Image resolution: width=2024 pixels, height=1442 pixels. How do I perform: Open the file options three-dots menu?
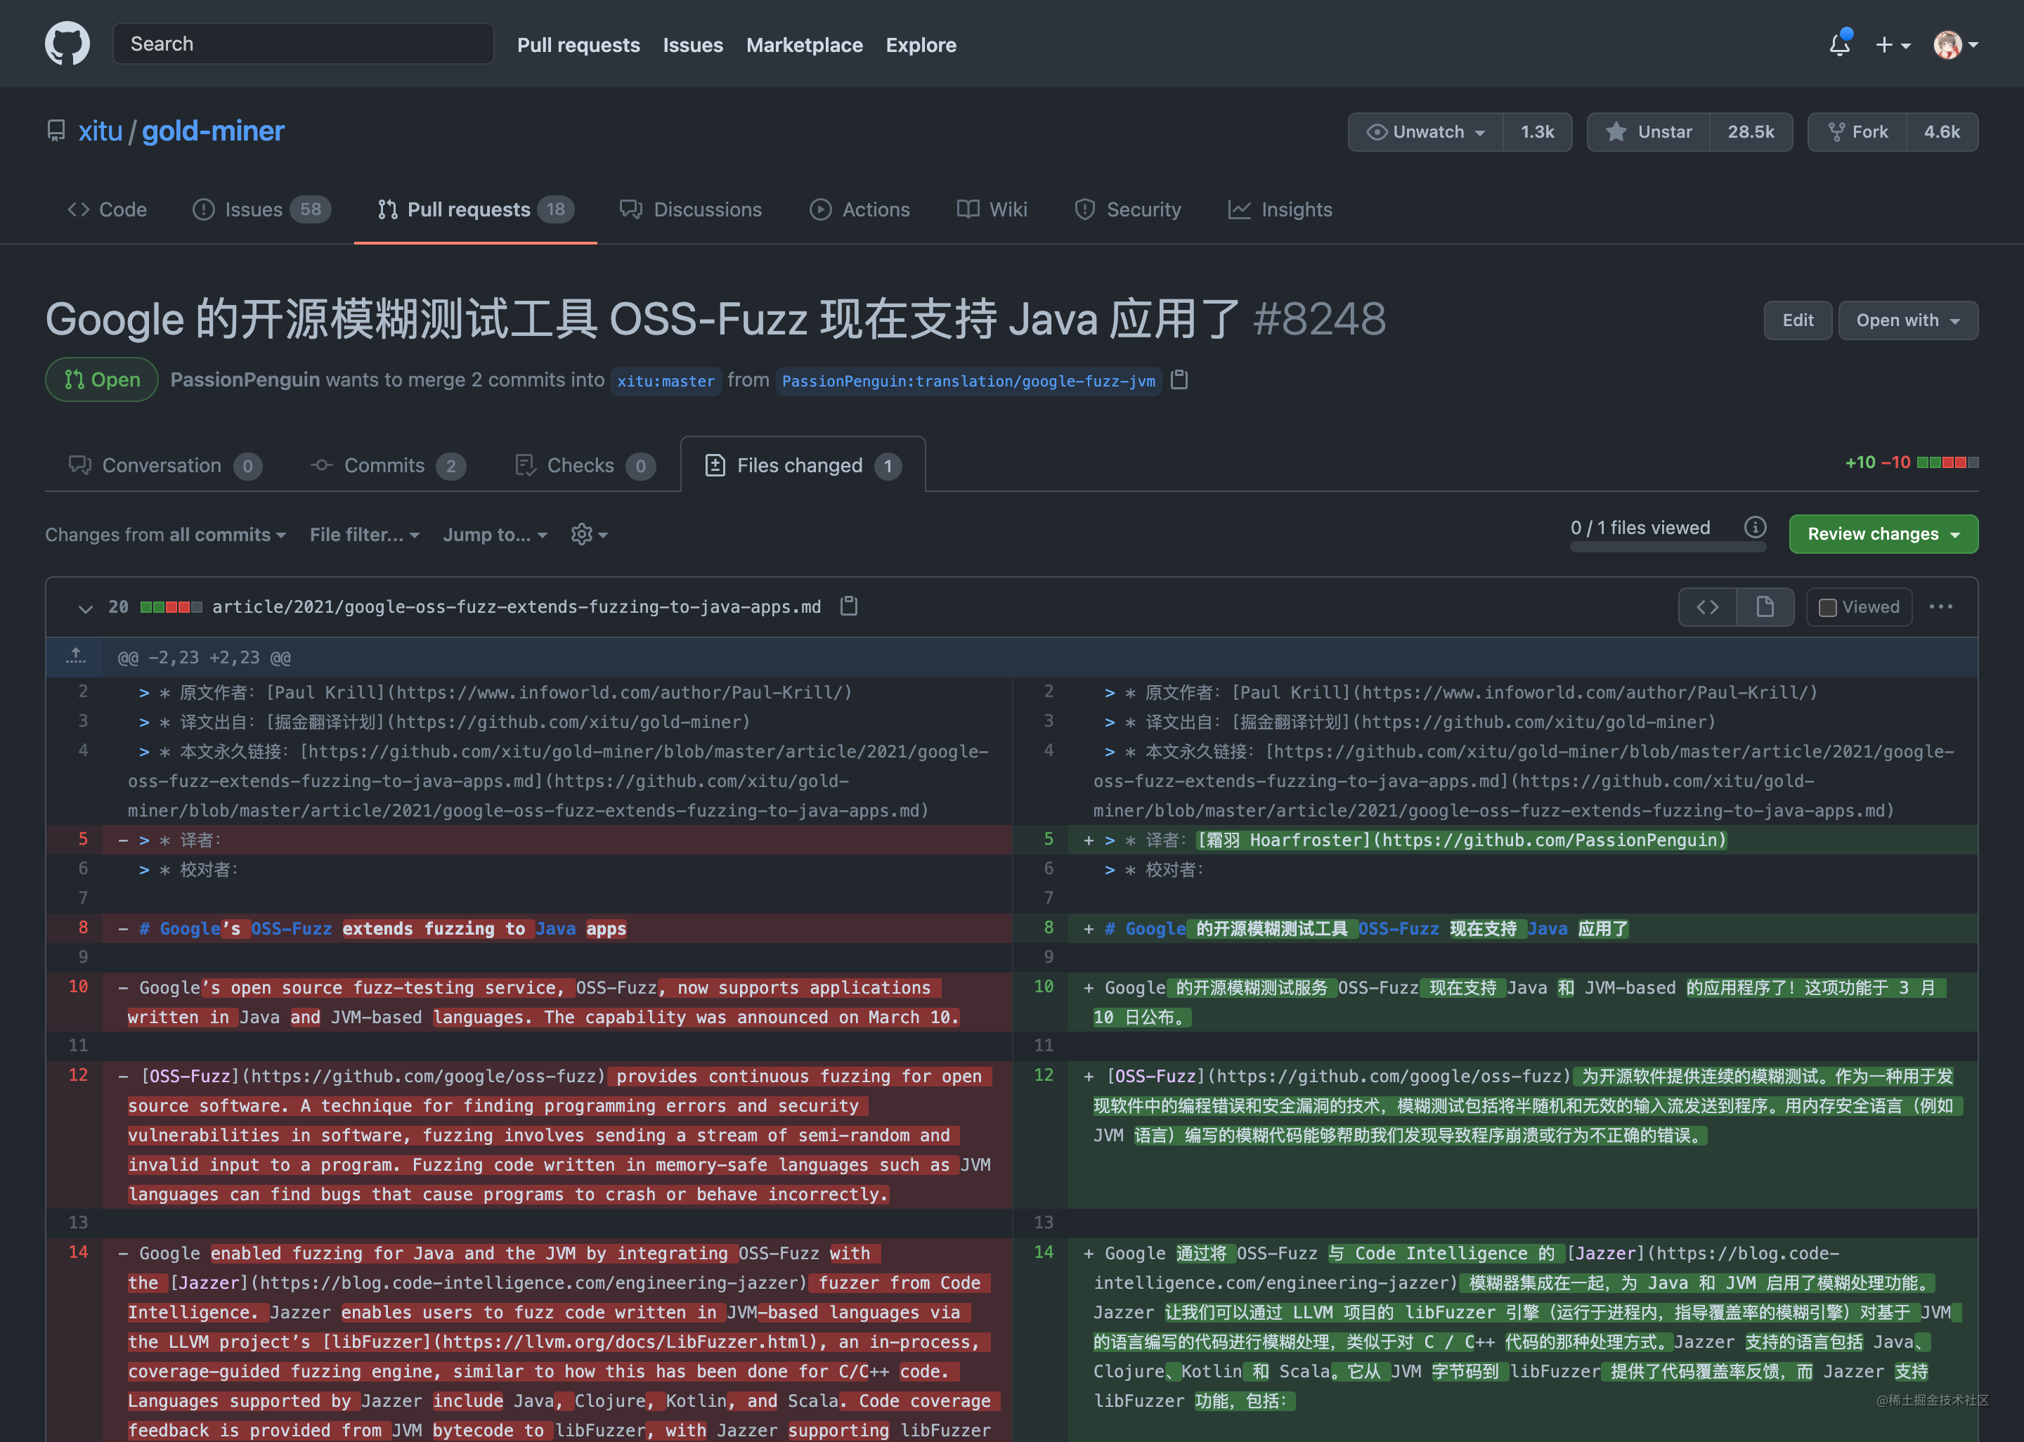click(1940, 607)
